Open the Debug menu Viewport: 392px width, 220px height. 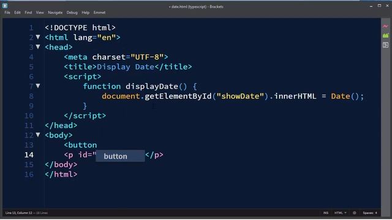point(72,12)
